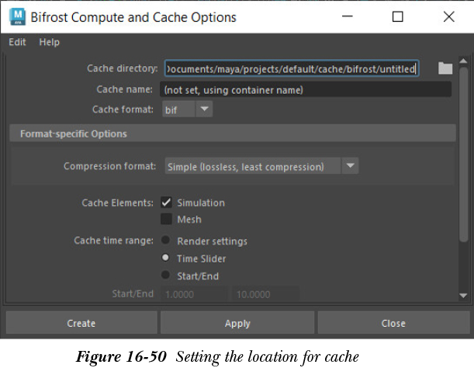
Task: Click the Close button at bottom
Action: pos(393,323)
